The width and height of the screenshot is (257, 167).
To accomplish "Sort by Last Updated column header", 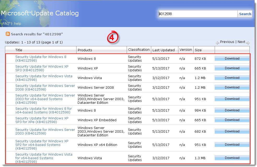I will (x=163, y=50).
